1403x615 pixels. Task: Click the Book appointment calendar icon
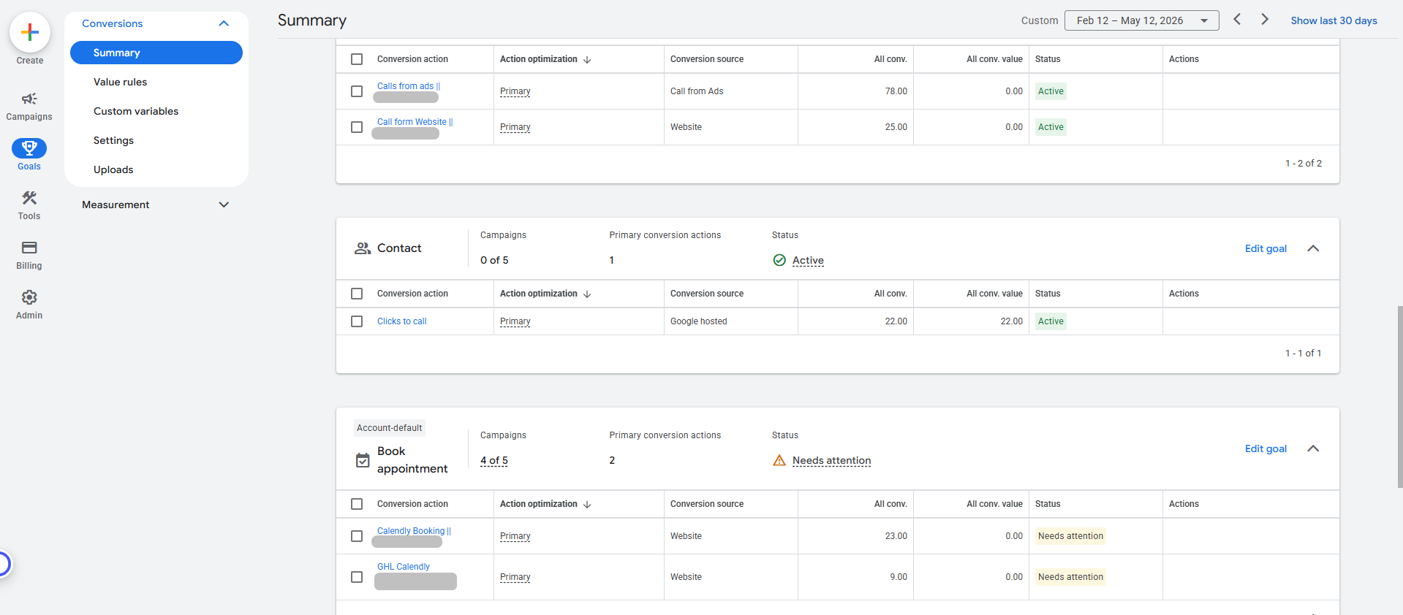point(363,460)
